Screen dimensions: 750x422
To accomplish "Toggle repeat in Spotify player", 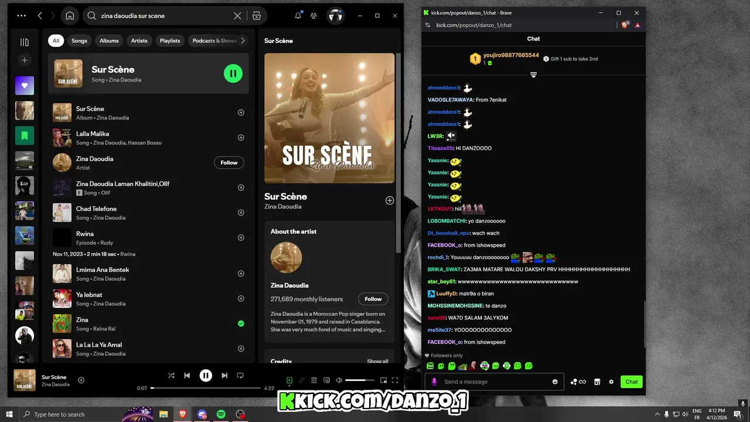I will pyautogui.click(x=240, y=376).
